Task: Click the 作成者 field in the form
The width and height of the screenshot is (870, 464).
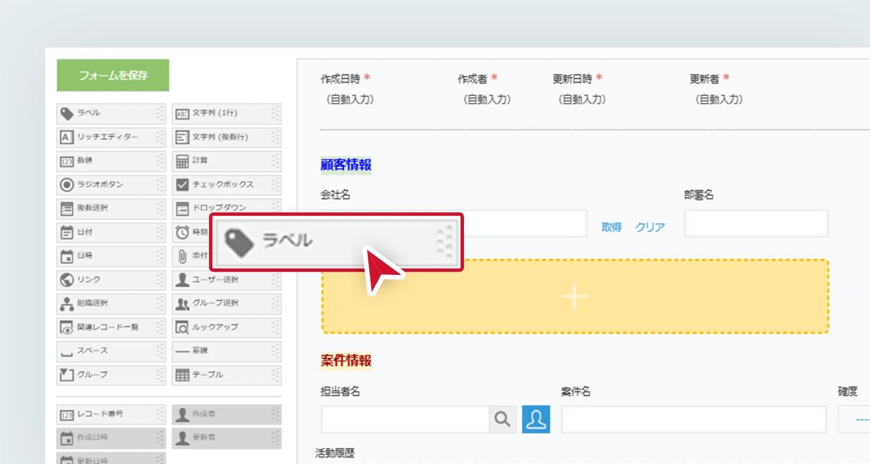Action: pyautogui.click(x=485, y=89)
